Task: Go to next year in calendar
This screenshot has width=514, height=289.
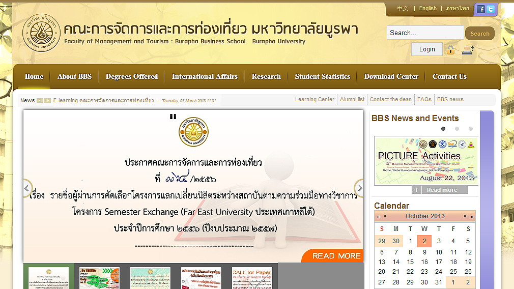Action: point(472,217)
